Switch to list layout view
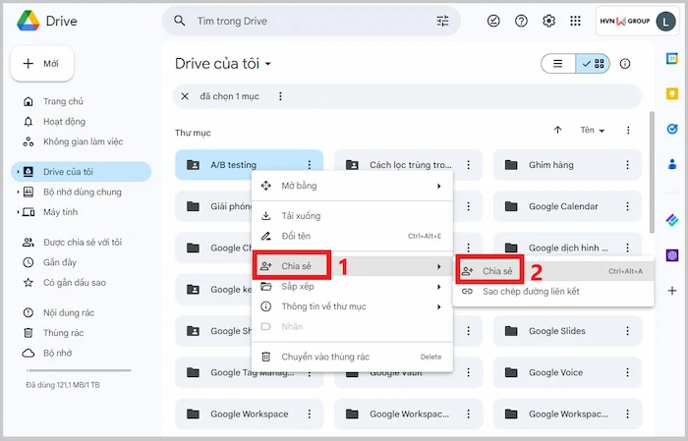 point(558,64)
